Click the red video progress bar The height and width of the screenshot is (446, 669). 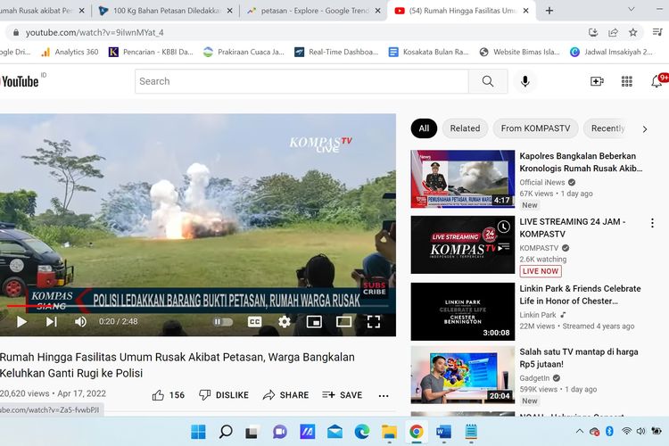pyautogui.click(x=198, y=306)
